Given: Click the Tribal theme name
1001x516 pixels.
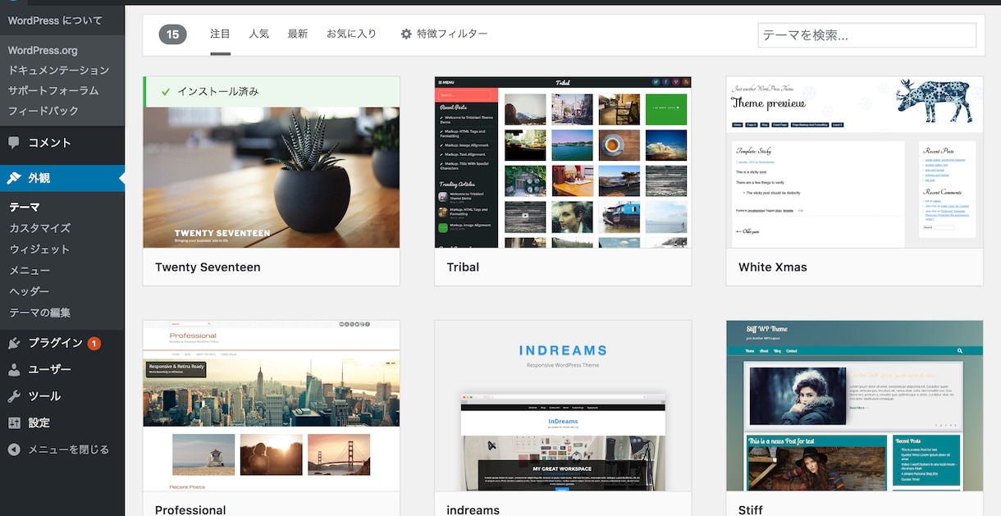Looking at the screenshot, I should point(463,267).
